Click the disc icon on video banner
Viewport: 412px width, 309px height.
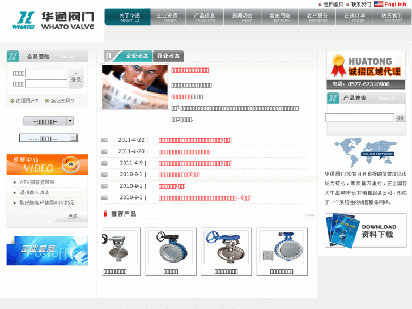(x=70, y=164)
